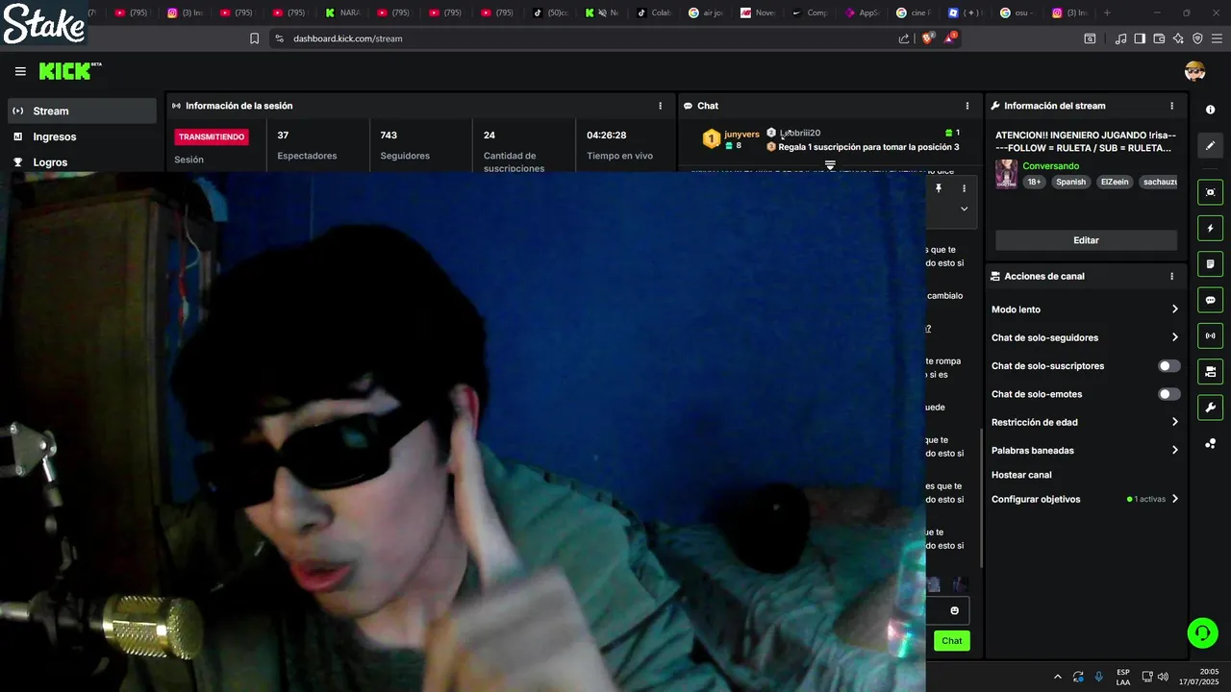Click the pencil edit icon in right sidebar
The height and width of the screenshot is (692, 1231).
1210,145
